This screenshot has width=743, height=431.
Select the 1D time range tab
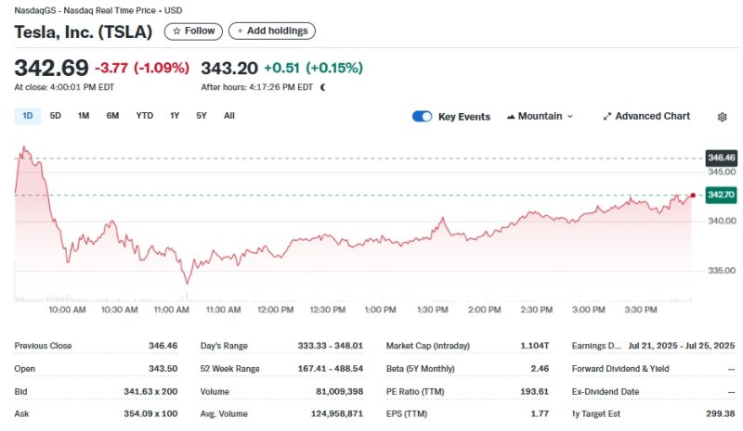coord(28,116)
